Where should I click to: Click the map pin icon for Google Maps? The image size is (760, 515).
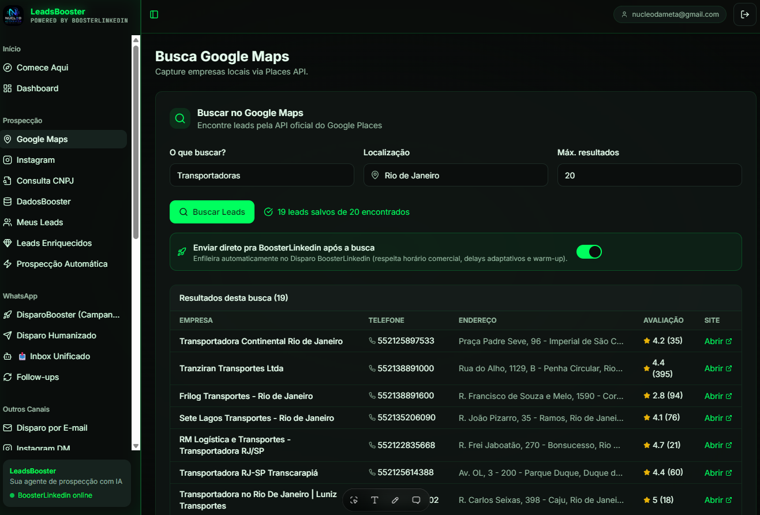[x=8, y=139]
